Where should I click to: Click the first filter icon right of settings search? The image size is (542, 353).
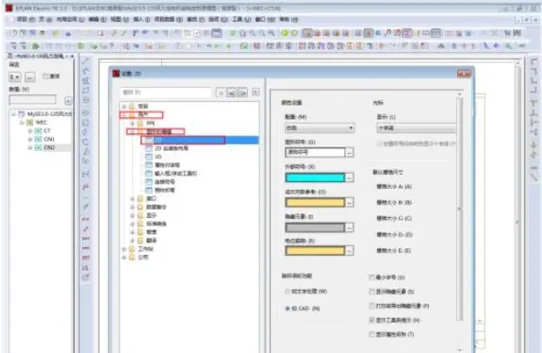click(221, 92)
